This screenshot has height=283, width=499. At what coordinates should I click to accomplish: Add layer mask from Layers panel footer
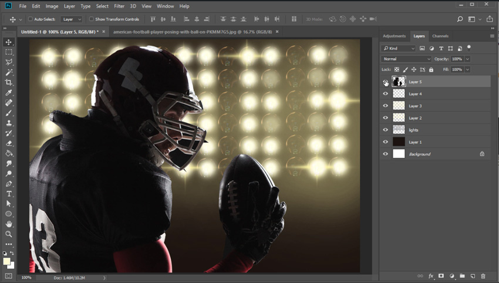coord(441,276)
